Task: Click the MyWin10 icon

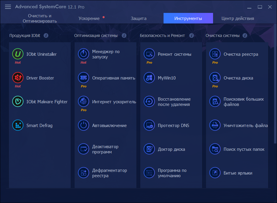Action: point(149,77)
